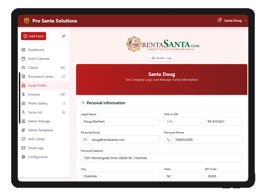Click the Invoices dollar icon
This screenshot has height=195, width=263.
click(x=23, y=94)
